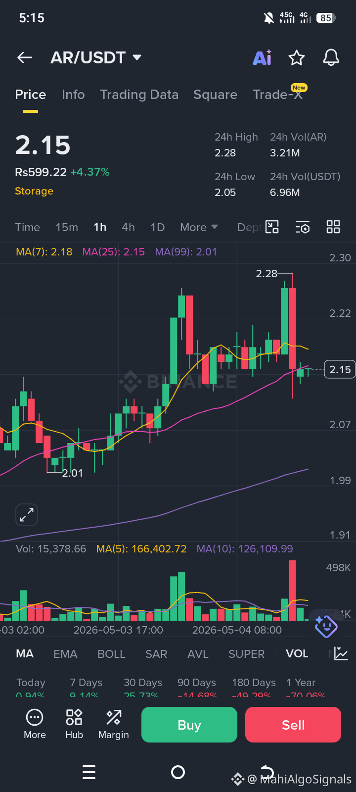Open the Square tab

(215, 95)
